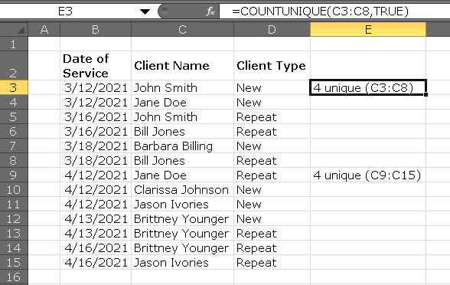Select column C header

coord(182,29)
